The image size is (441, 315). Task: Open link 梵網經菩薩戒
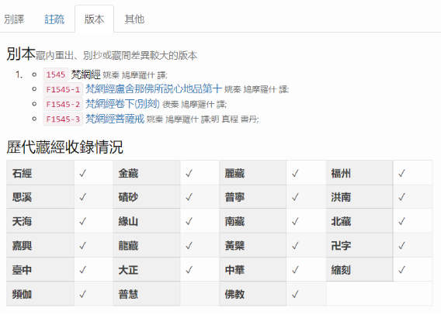tap(115, 119)
